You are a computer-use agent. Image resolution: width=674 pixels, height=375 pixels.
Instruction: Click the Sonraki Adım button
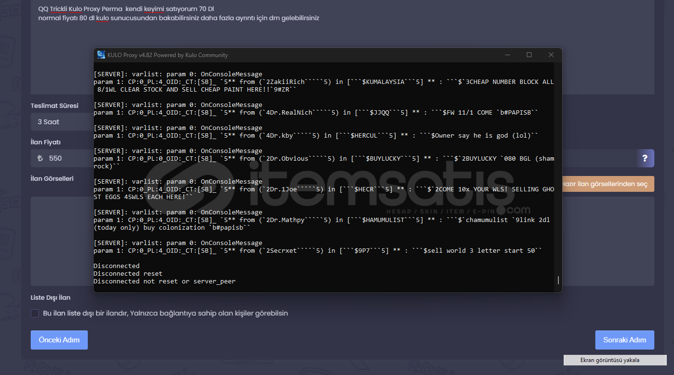tap(625, 340)
